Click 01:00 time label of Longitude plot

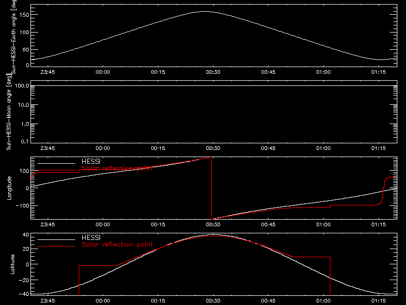pos(323,225)
